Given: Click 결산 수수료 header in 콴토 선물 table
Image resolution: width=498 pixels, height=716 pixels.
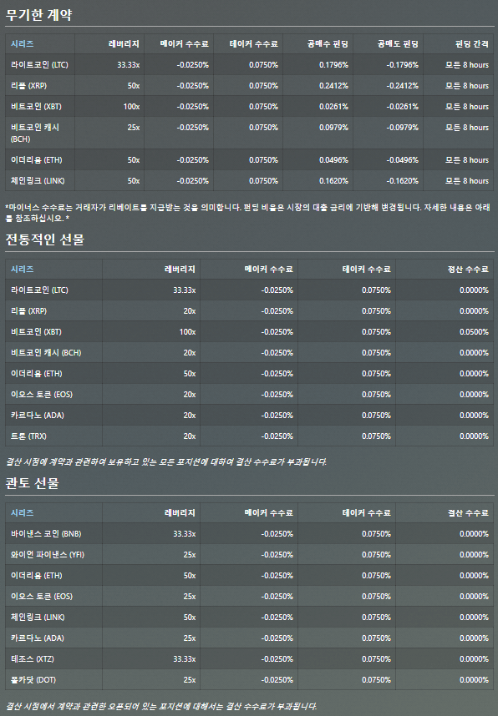Looking at the screenshot, I should pos(468,512).
